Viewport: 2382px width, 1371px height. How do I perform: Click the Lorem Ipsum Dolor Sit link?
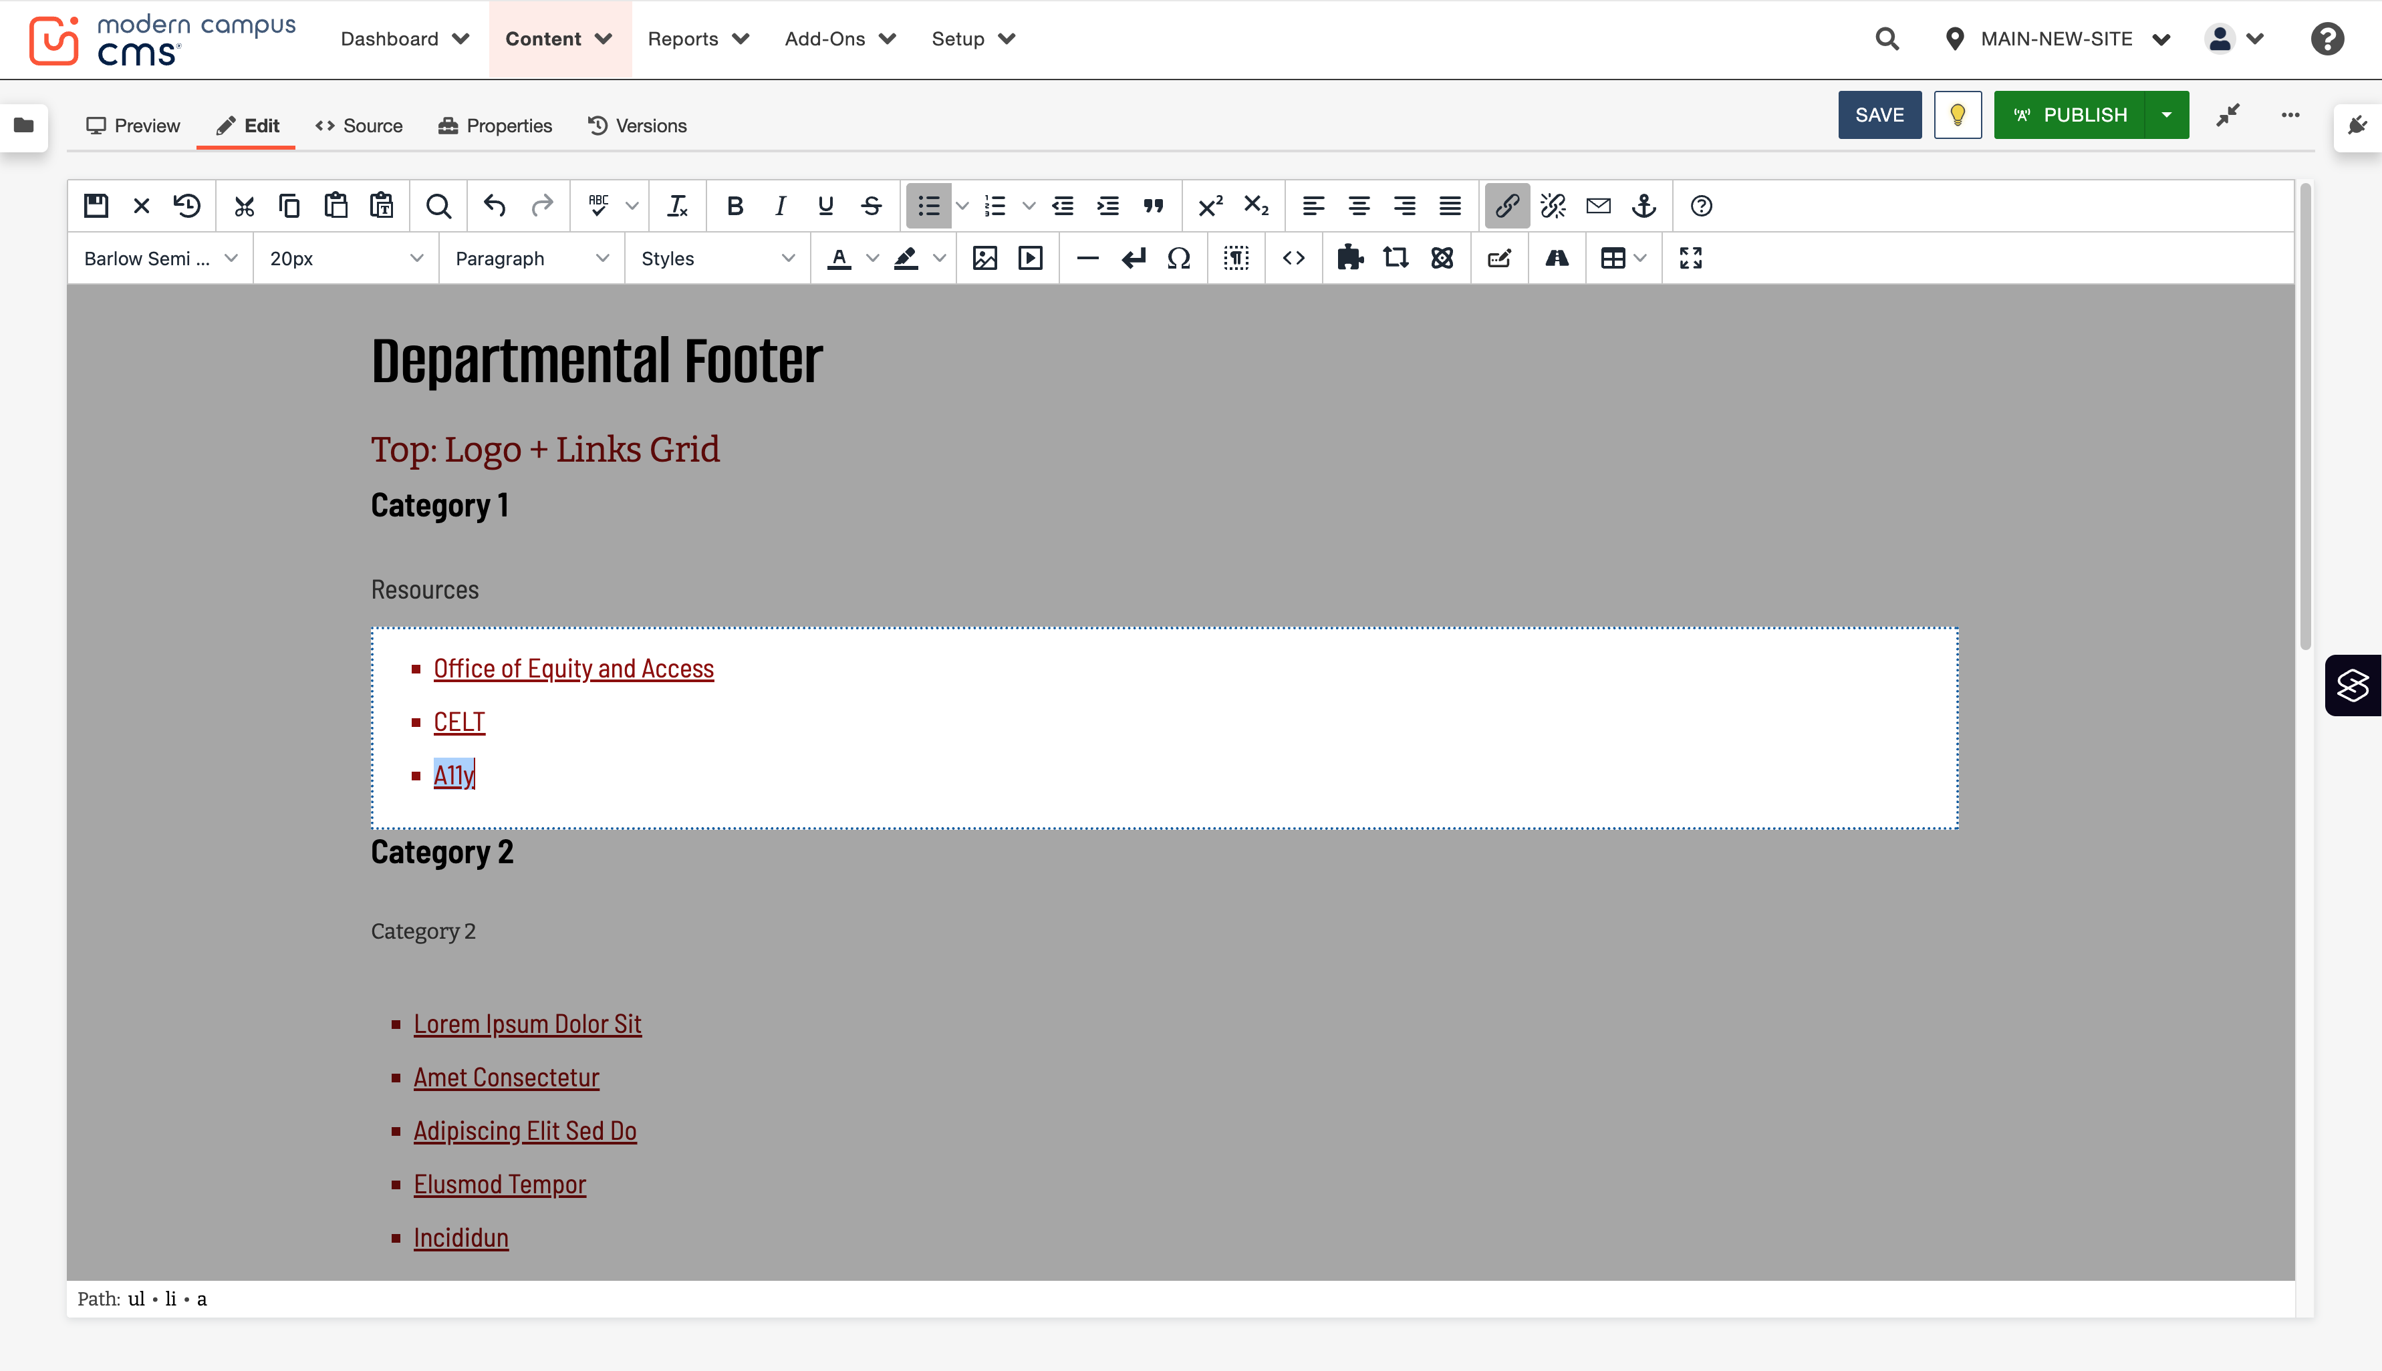527,1024
